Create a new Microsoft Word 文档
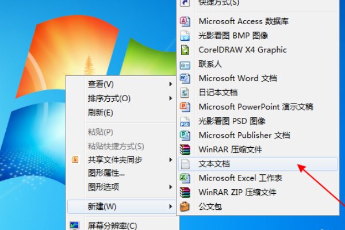This screenshot has width=345, height=230. coord(258,78)
